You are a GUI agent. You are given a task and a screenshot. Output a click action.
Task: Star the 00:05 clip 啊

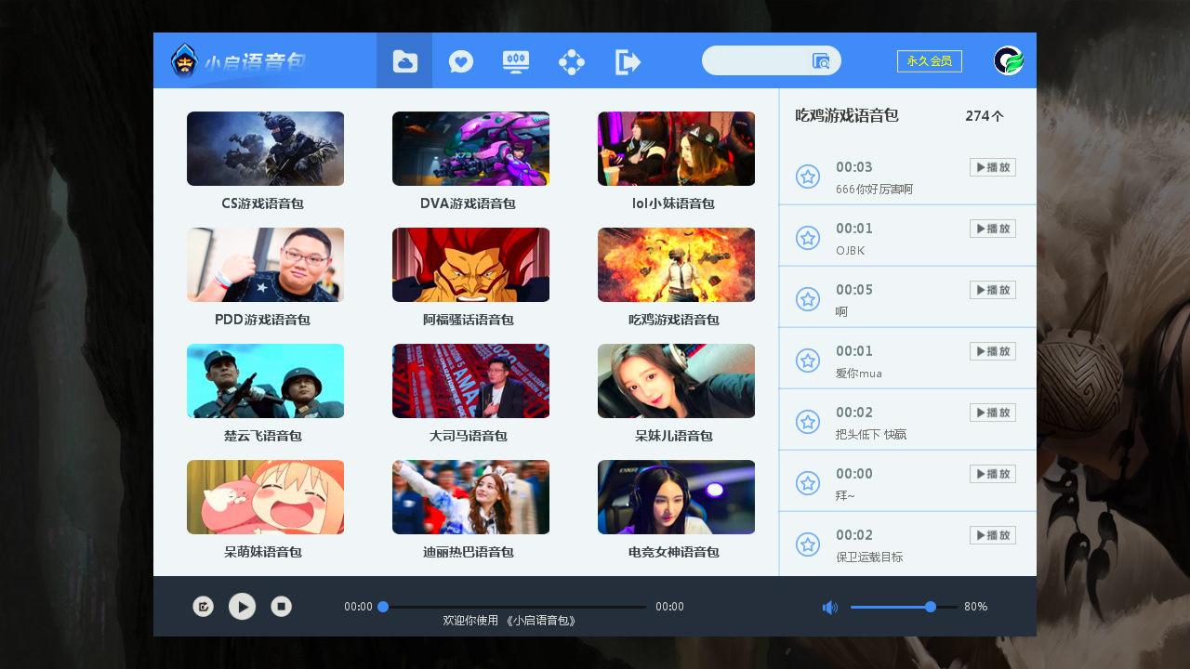[808, 299]
